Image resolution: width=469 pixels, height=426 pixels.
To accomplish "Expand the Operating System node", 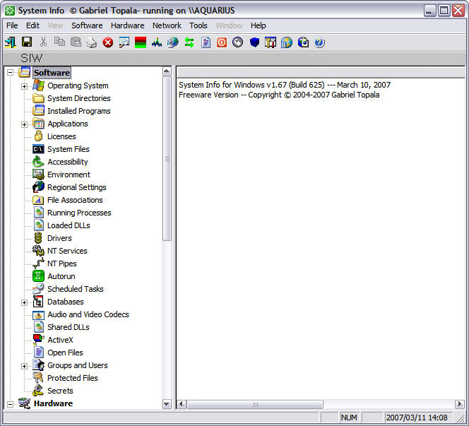I will (24, 86).
